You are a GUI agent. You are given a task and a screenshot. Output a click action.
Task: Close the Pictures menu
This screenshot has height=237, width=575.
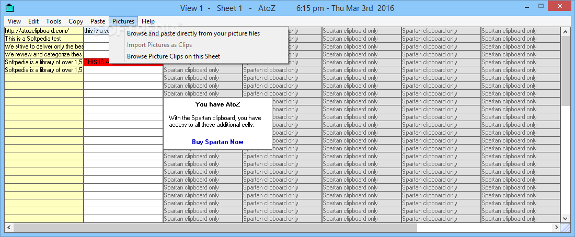tap(123, 21)
